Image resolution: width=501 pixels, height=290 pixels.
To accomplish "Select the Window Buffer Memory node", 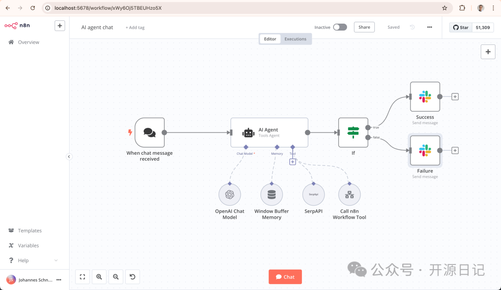I will point(271,195).
